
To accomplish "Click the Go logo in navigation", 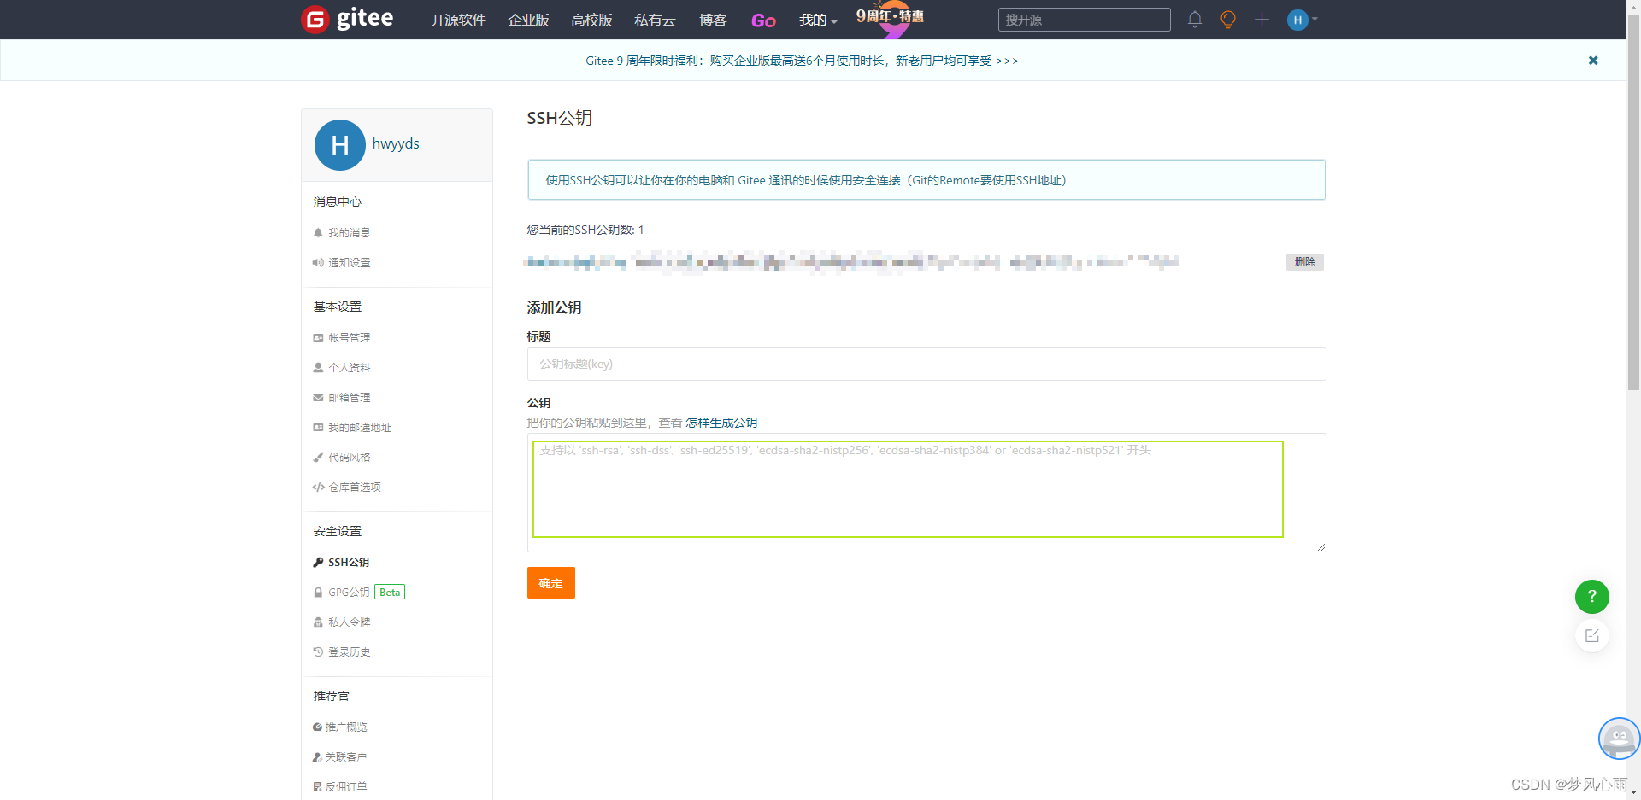I will coord(763,20).
